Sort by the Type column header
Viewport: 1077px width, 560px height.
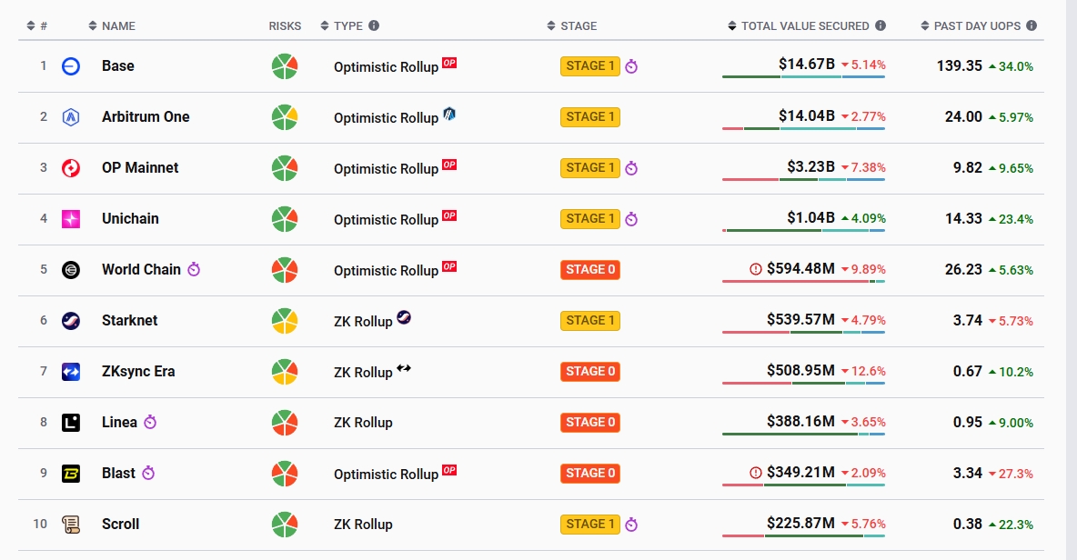(347, 25)
